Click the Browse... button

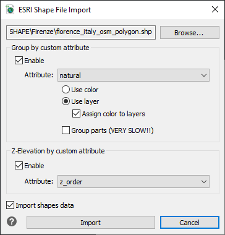point(190,33)
